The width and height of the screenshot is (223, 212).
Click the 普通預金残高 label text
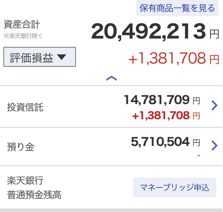(x=34, y=195)
